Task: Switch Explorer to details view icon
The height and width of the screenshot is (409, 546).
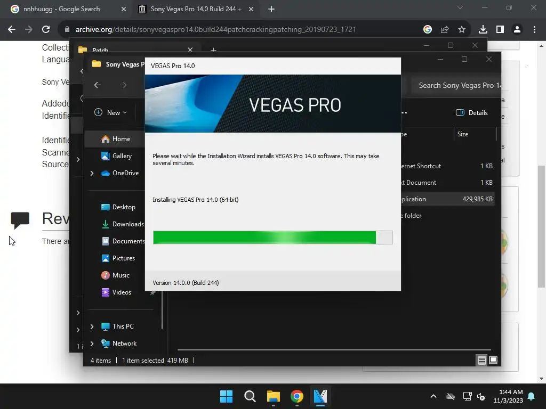Action: (x=481, y=361)
